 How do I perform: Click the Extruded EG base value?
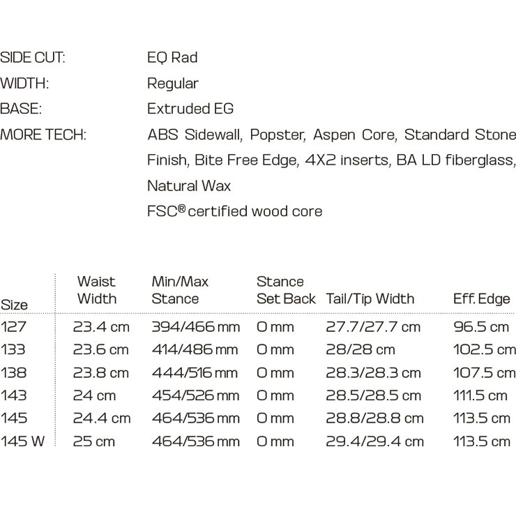coord(190,109)
